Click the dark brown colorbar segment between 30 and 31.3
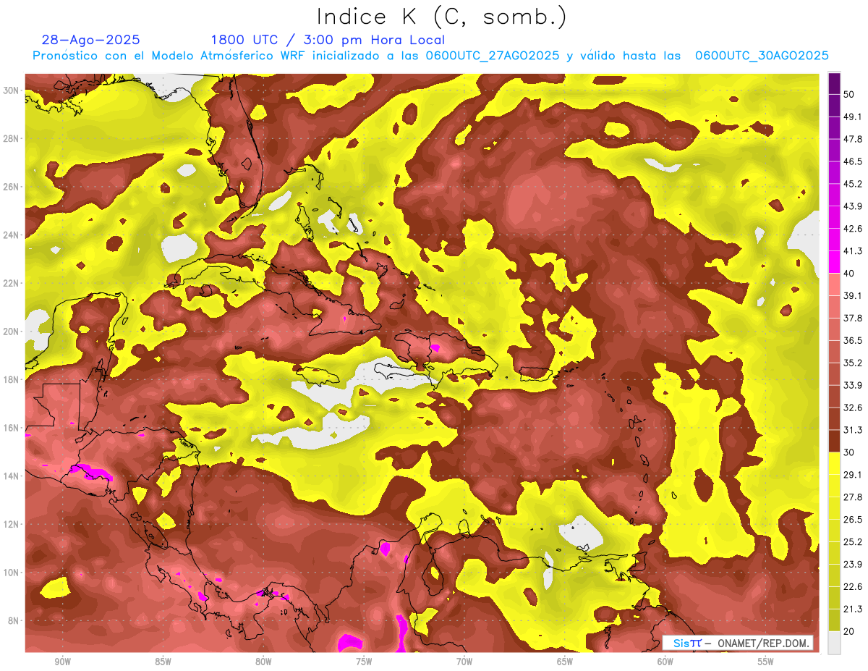Screen dimensions: 868x671 point(834,442)
